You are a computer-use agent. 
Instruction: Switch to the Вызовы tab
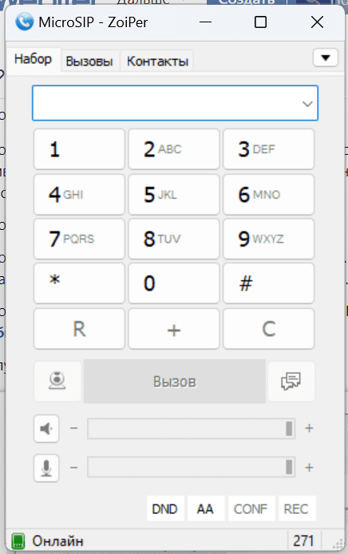tap(89, 61)
